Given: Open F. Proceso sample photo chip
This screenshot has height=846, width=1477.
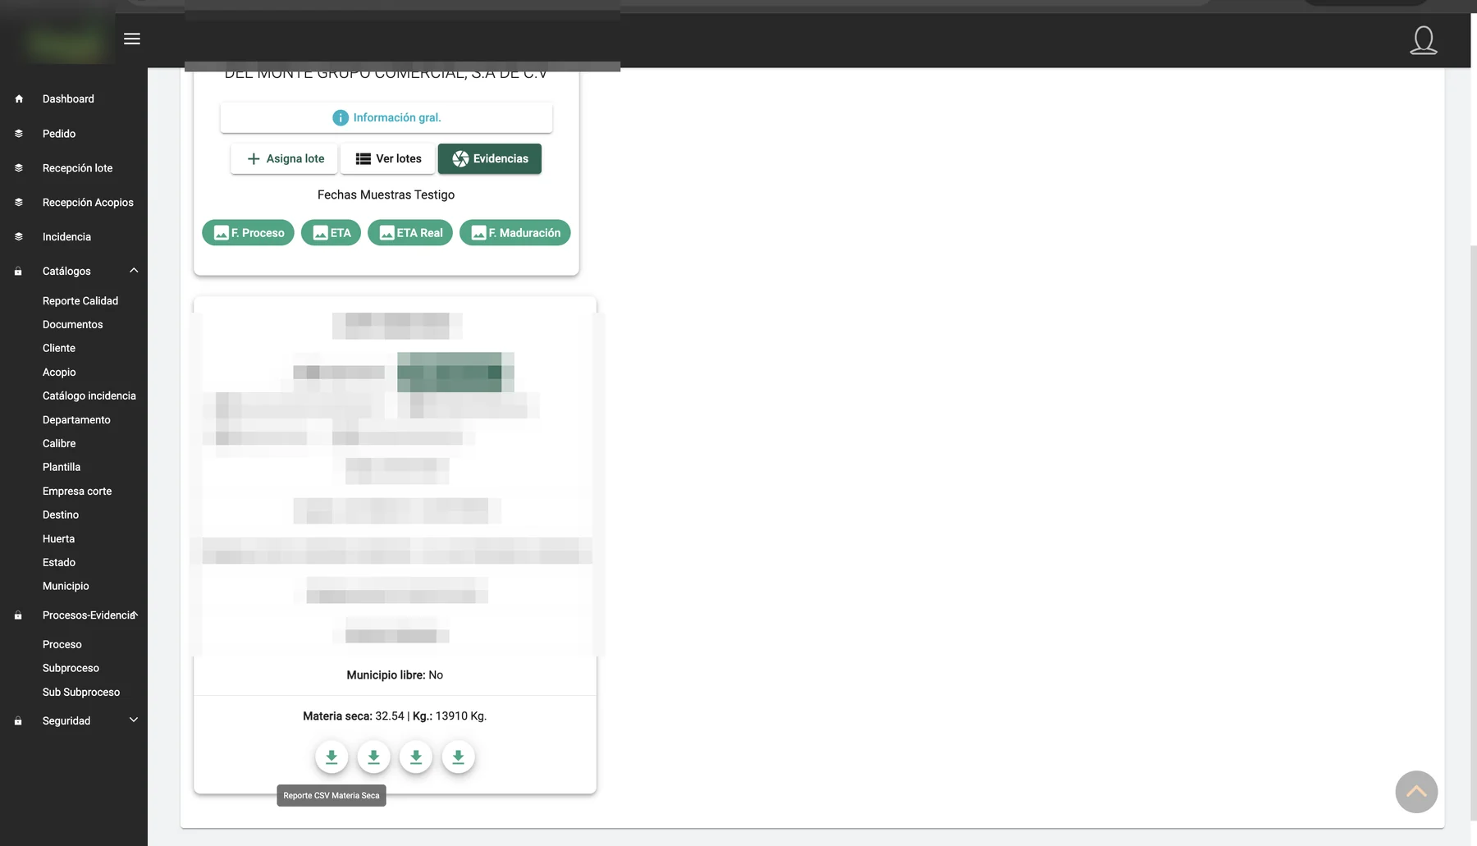Looking at the screenshot, I should [248, 233].
